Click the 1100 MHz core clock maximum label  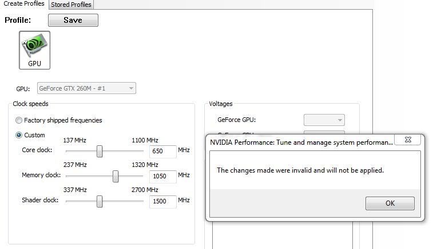click(145, 140)
